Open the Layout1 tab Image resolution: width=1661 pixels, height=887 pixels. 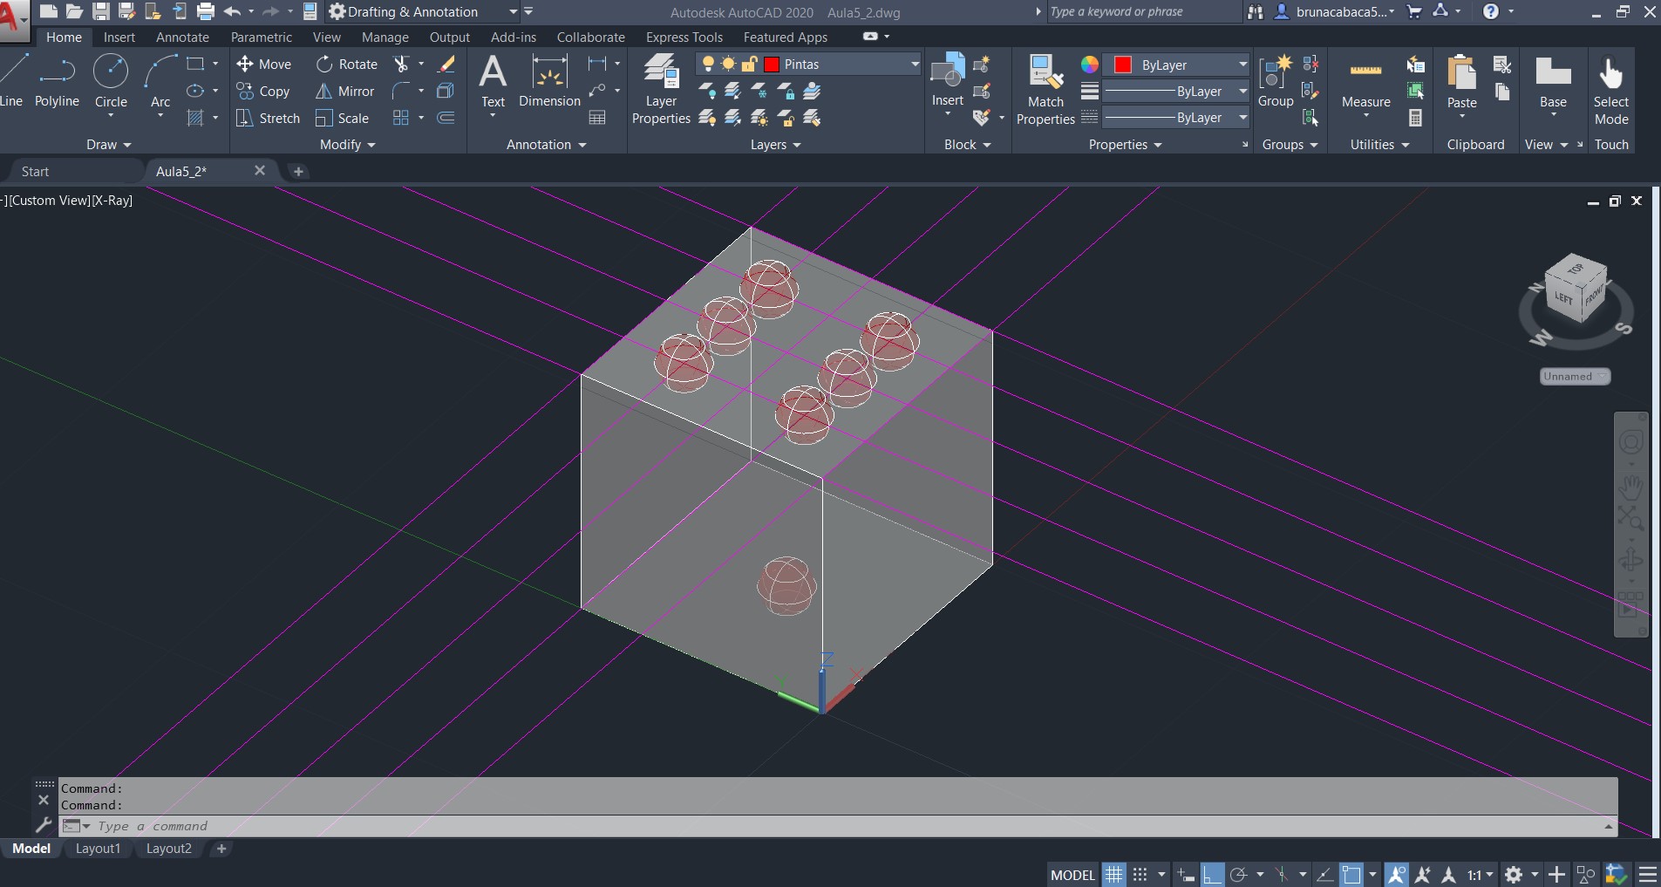click(x=98, y=848)
